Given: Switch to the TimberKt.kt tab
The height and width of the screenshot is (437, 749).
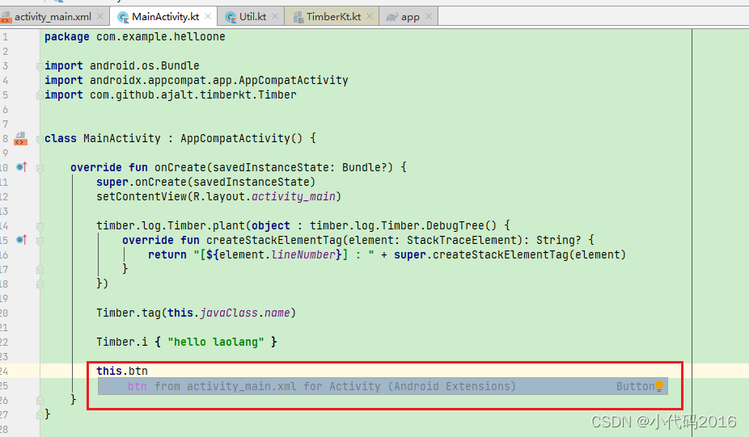Looking at the screenshot, I should point(332,17).
